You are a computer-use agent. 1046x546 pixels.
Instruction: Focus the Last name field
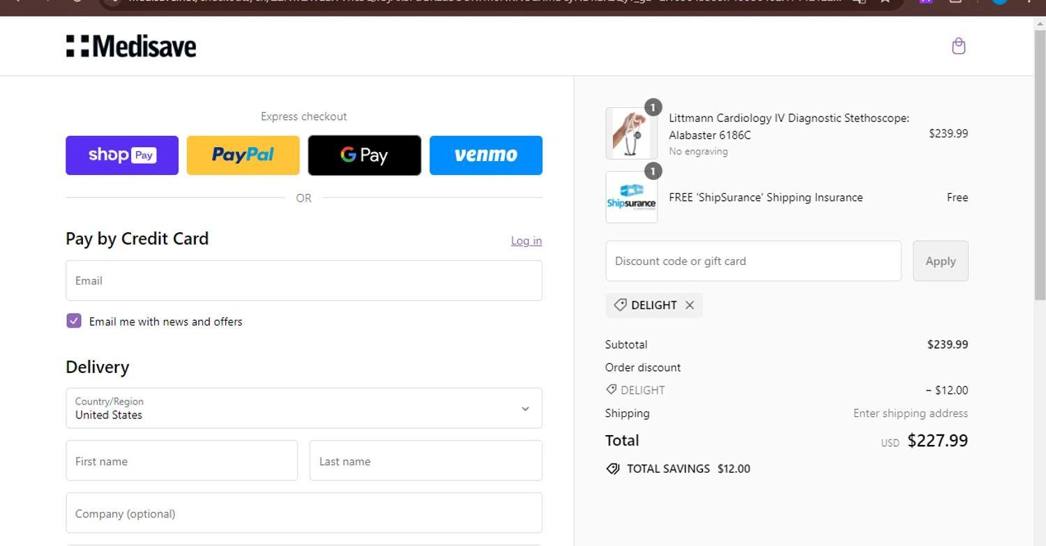(426, 460)
